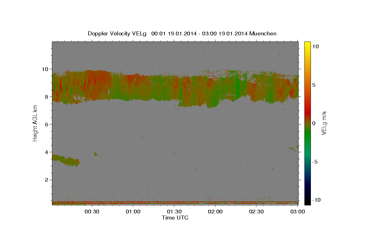Click the colorbar '-5' tick label
This screenshot has width=369, height=246.
coord(315,162)
